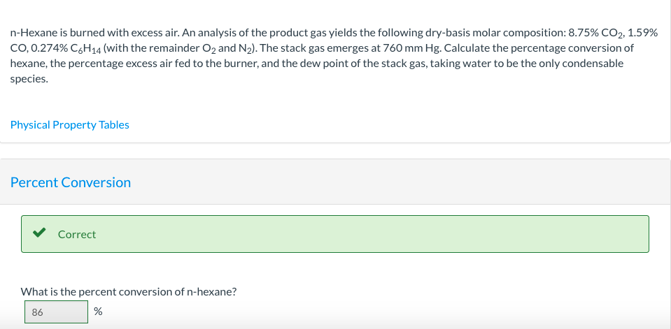
Task: Click the 1.59% value in the problem
Action: point(643,33)
